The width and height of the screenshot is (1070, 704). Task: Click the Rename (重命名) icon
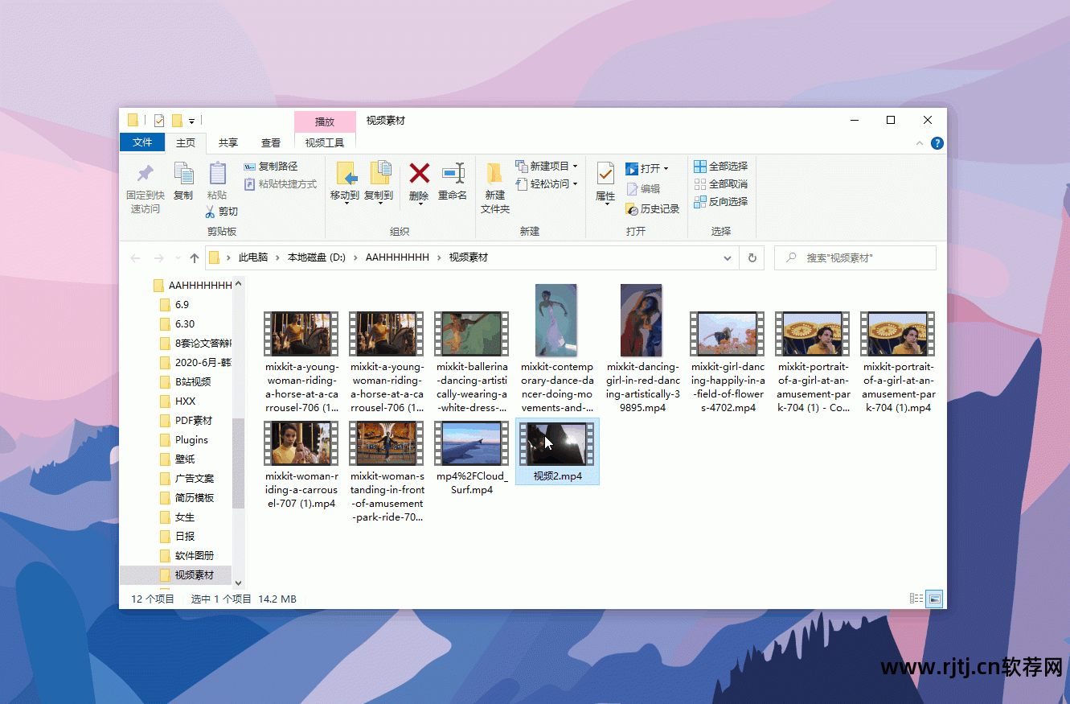(453, 173)
